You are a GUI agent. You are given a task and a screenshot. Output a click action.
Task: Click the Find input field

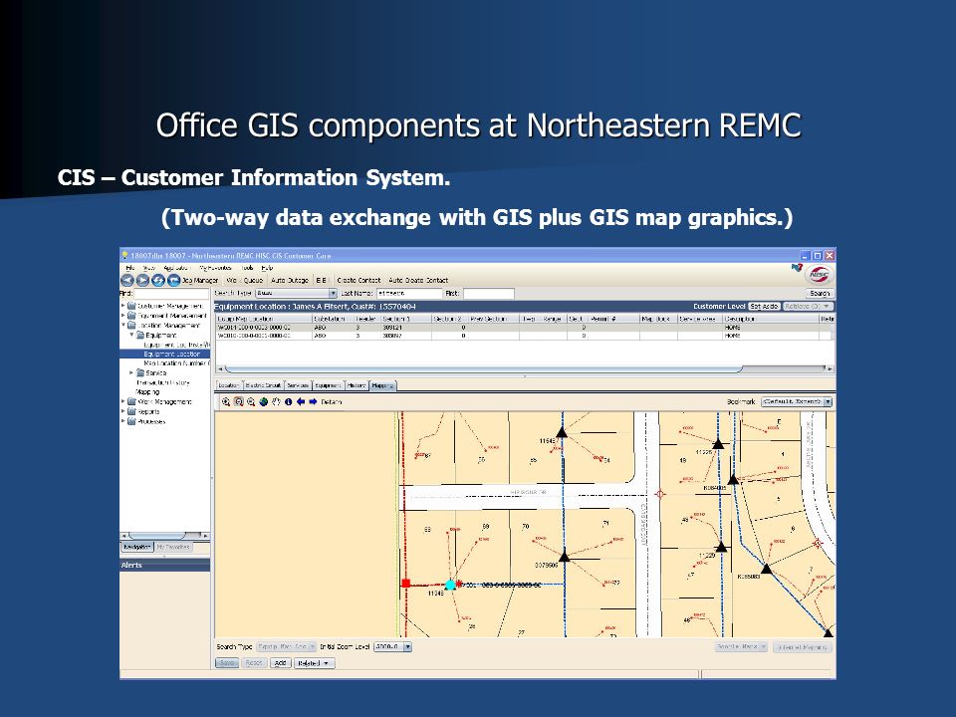point(172,293)
